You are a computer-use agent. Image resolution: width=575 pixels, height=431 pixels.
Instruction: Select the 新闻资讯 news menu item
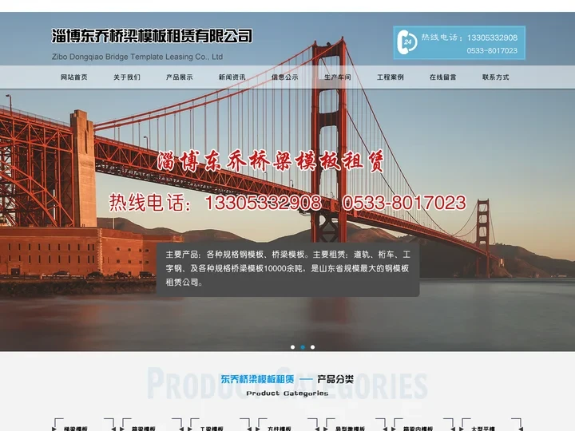[x=232, y=77]
